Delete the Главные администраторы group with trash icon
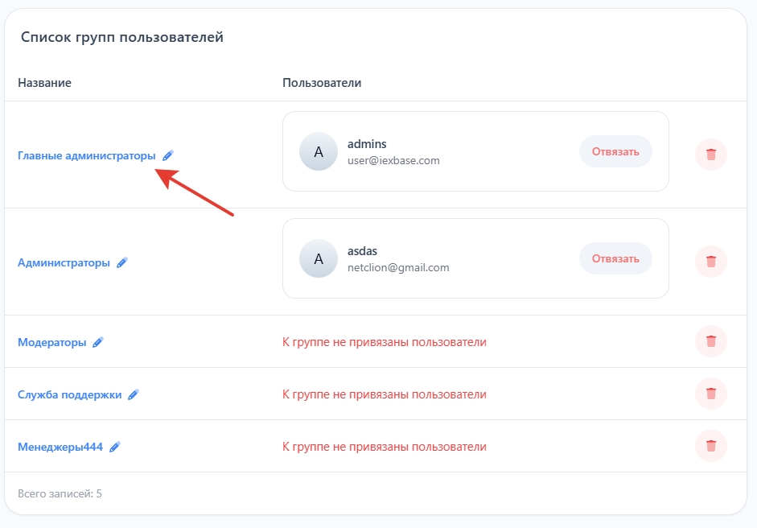The image size is (757, 528). click(710, 155)
